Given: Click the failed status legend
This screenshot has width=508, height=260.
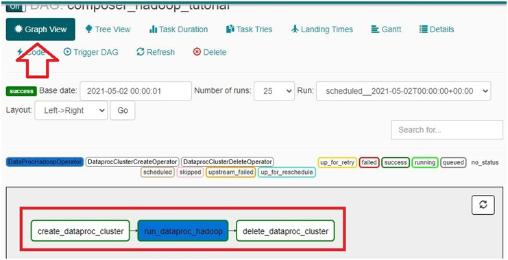Looking at the screenshot, I should tap(369, 162).
